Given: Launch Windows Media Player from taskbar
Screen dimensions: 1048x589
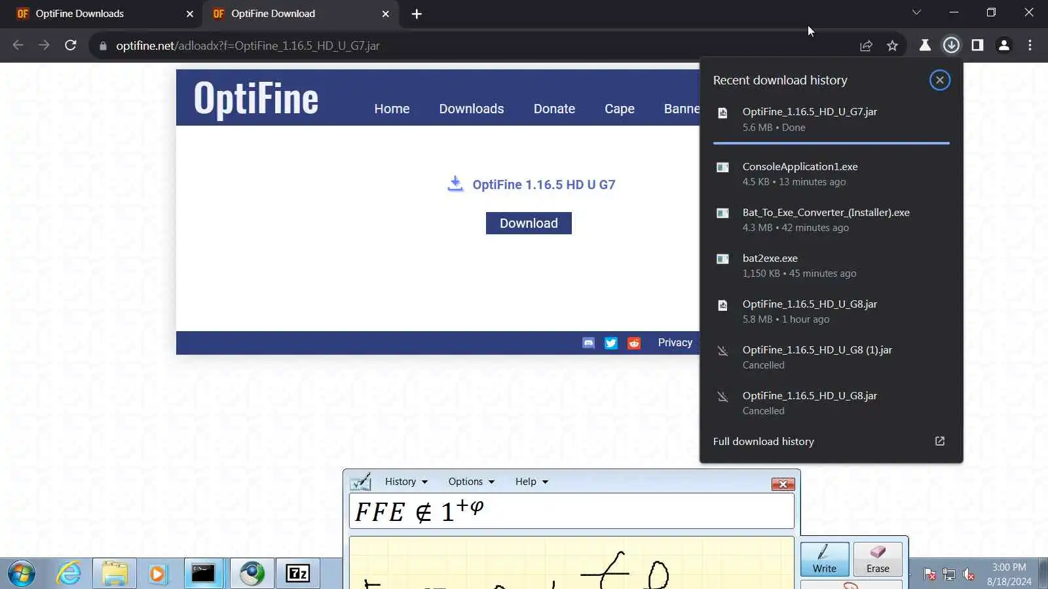Looking at the screenshot, I should click(157, 573).
